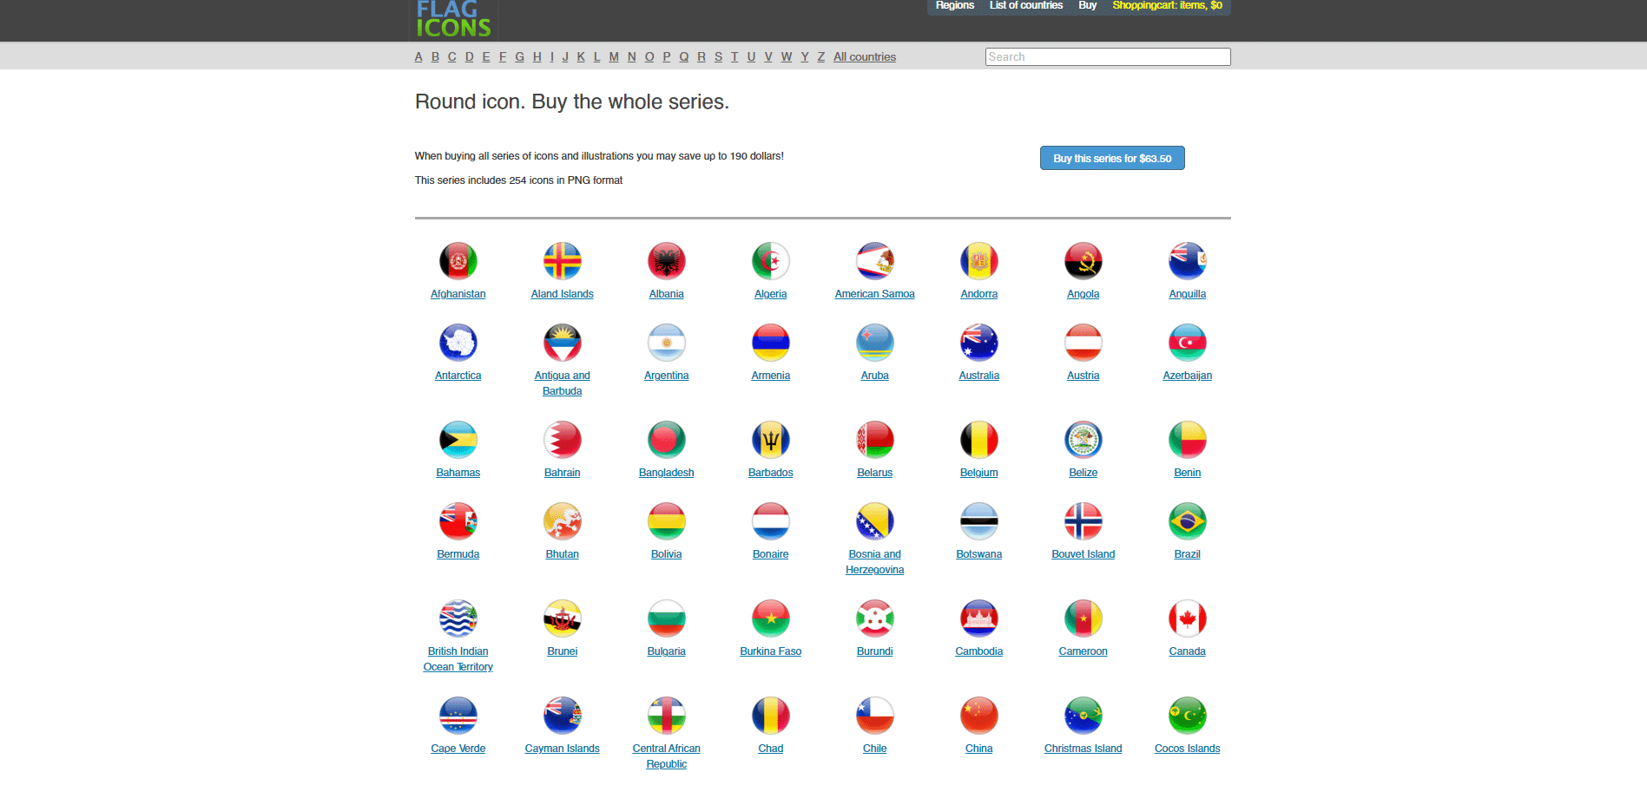Select the Bahrain round flag icon
1647x785 pixels.
click(x=563, y=440)
